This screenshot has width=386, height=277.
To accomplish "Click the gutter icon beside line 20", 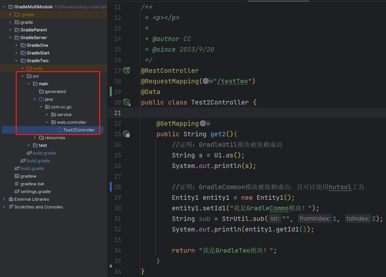I will click(127, 102).
